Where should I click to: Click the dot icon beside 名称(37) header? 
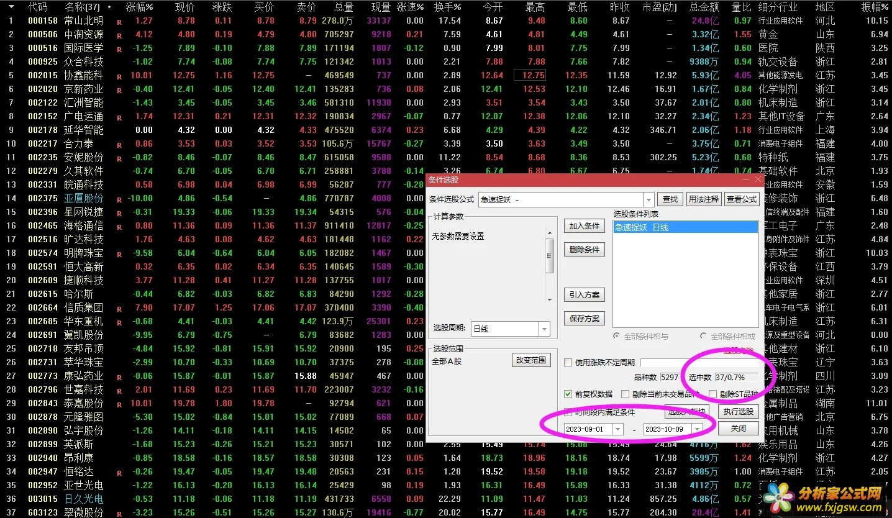click(109, 7)
